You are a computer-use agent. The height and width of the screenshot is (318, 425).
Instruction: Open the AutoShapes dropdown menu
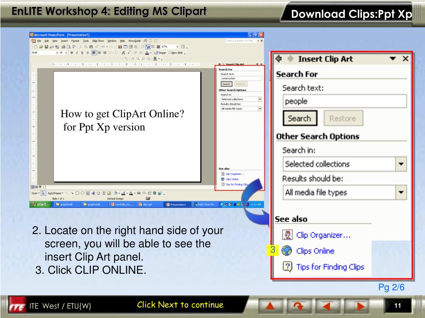click(x=55, y=193)
